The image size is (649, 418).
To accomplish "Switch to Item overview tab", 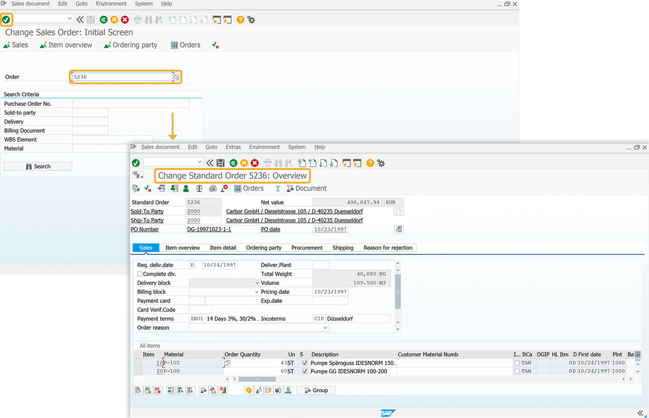I will click(182, 248).
